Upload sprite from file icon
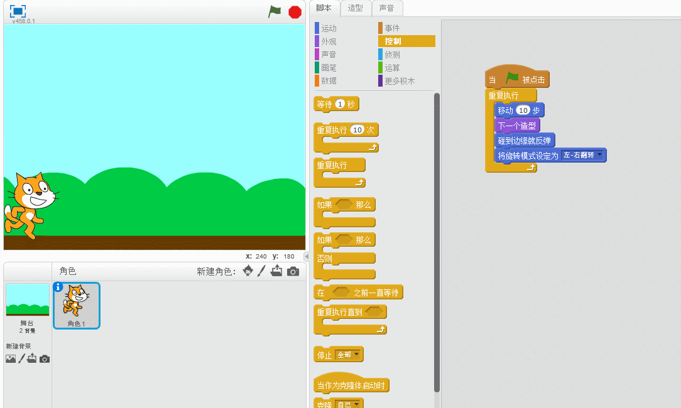The height and width of the screenshot is (408, 681). point(276,271)
